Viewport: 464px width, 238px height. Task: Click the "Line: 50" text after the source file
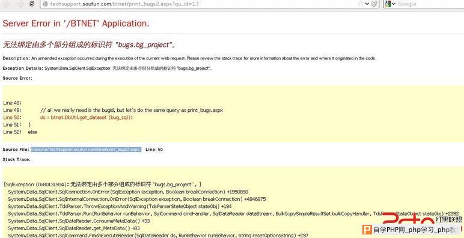click(x=154, y=150)
